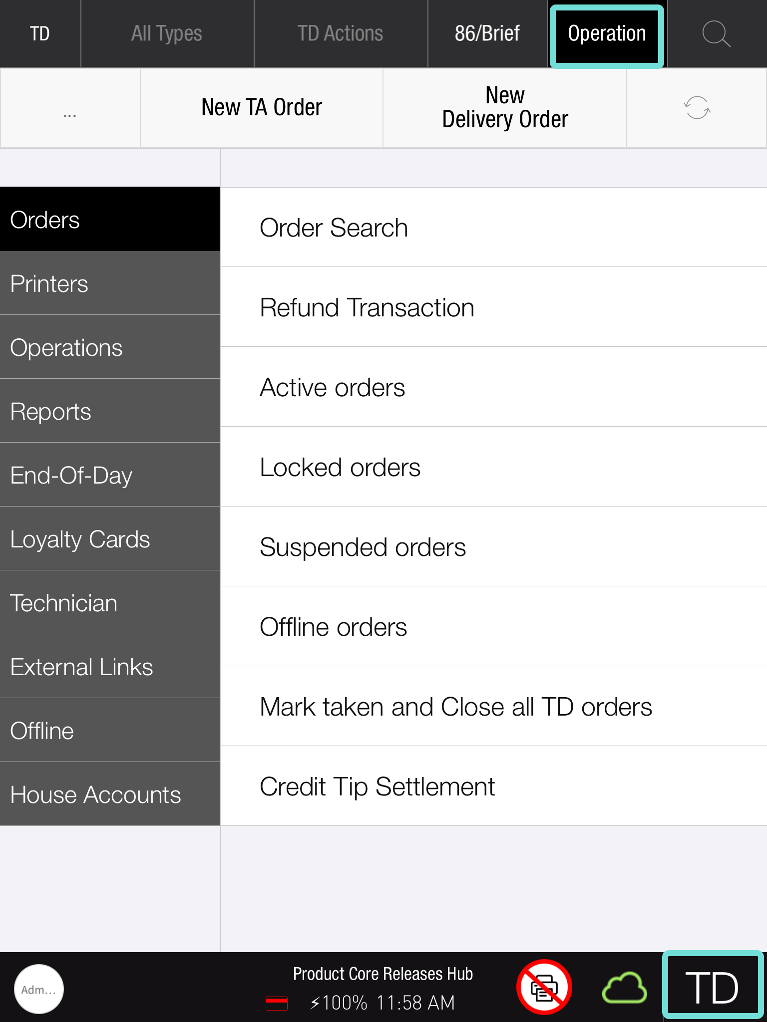Tap the red battery indicator icon

[276, 1003]
